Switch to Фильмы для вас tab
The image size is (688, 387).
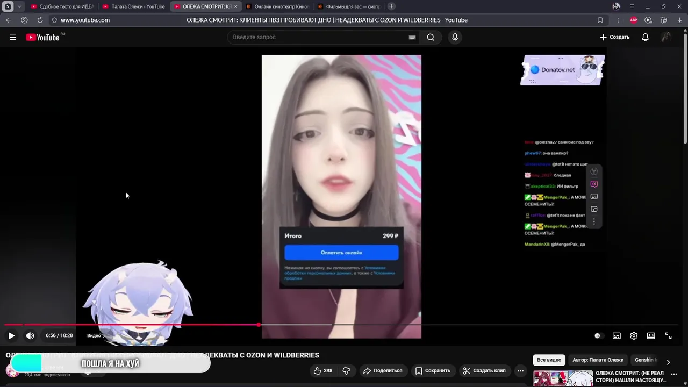point(349,6)
